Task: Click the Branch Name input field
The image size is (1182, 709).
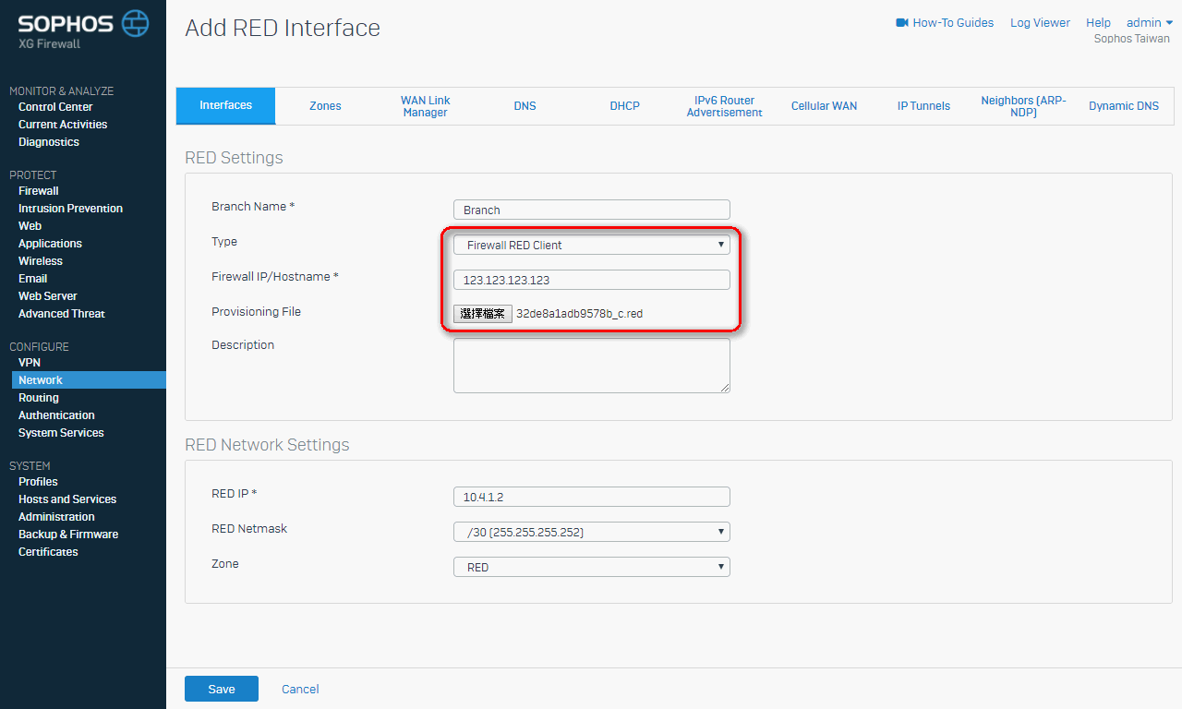Action: pyautogui.click(x=592, y=210)
